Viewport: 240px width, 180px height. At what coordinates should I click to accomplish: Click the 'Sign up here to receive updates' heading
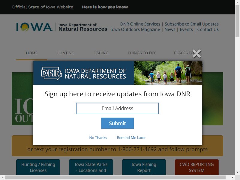click(117, 94)
